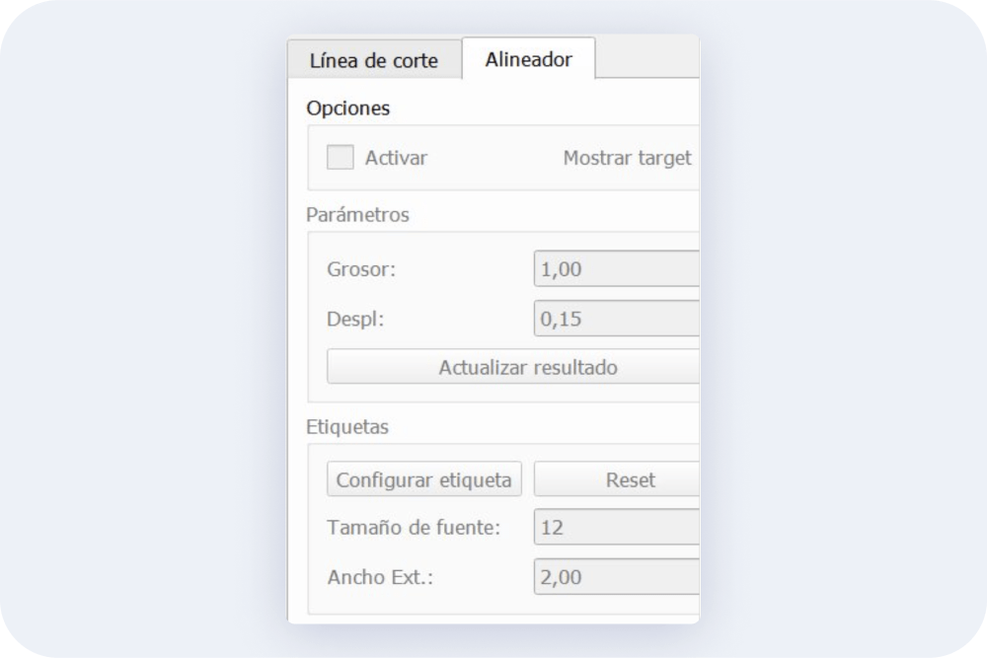The height and width of the screenshot is (658, 987).
Task: Open Configurar etiqueta settings
Action: (x=424, y=479)
